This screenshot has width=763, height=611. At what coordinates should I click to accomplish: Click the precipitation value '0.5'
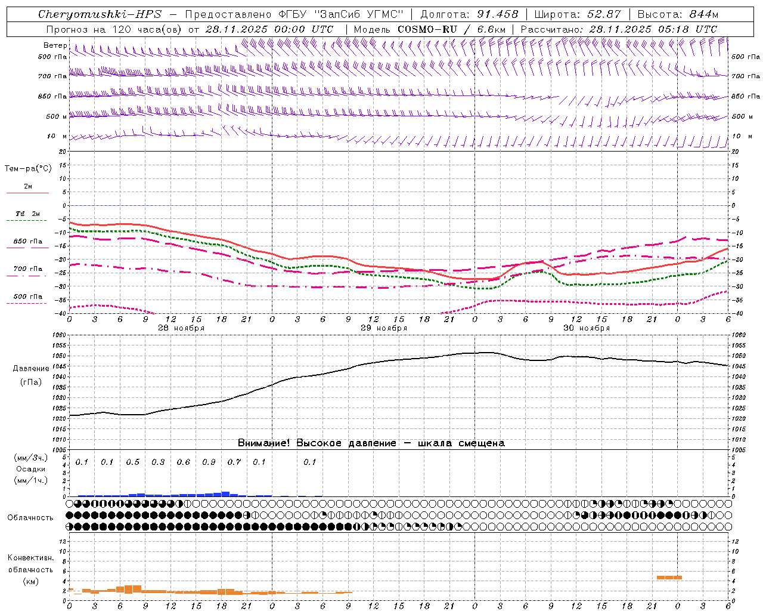(132, 462)
